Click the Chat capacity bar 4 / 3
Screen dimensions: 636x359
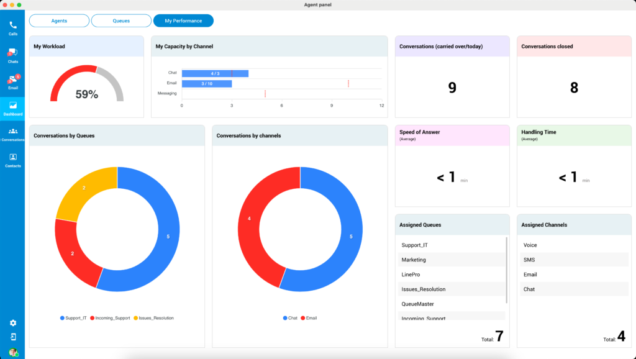215,73
